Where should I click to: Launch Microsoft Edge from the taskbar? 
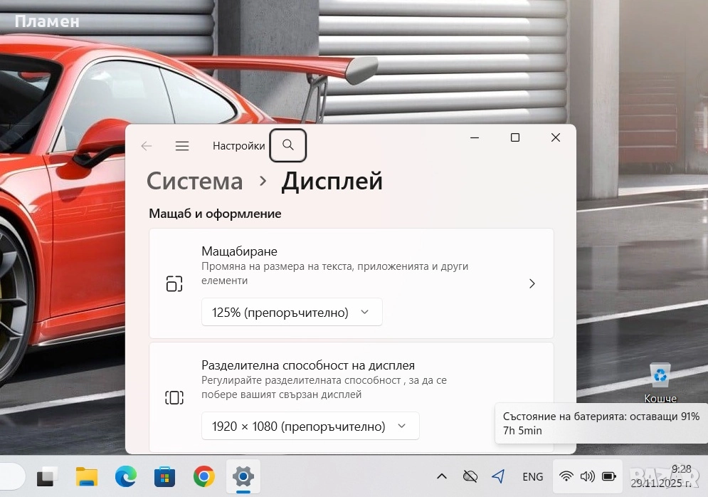click(125, 476)
